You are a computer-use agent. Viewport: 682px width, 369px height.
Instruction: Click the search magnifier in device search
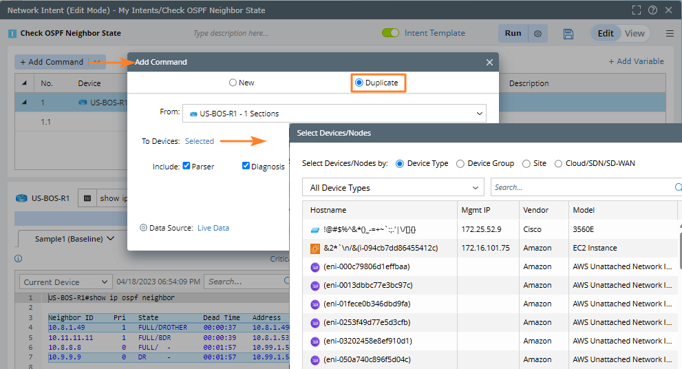(679, 187)
